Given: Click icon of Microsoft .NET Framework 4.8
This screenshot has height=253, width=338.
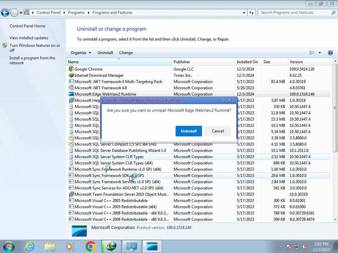Looking at the screenshot, I should (71, 88).
